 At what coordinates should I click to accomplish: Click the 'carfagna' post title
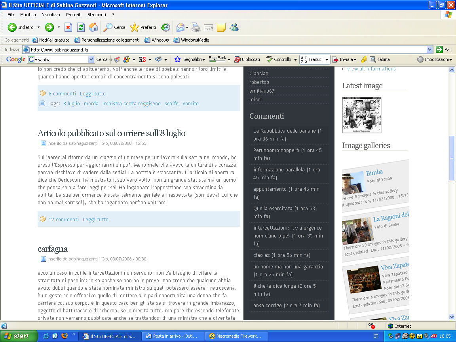52,249
